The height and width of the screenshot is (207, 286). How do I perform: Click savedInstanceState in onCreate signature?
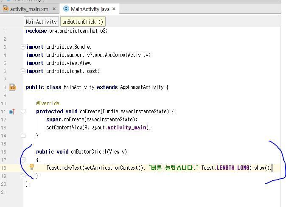[x=143, y=111]
